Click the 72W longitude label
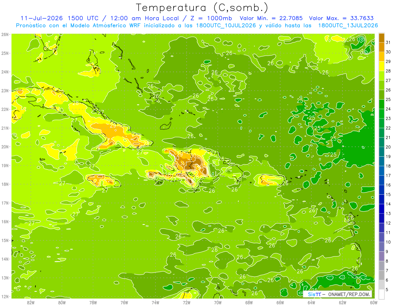397x307 pixels. [x=187, y=302]
